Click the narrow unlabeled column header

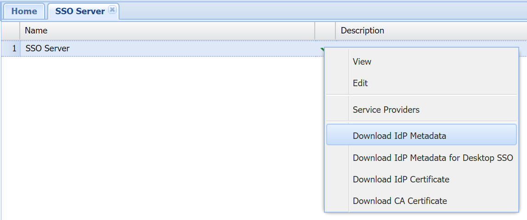(325, 31)
